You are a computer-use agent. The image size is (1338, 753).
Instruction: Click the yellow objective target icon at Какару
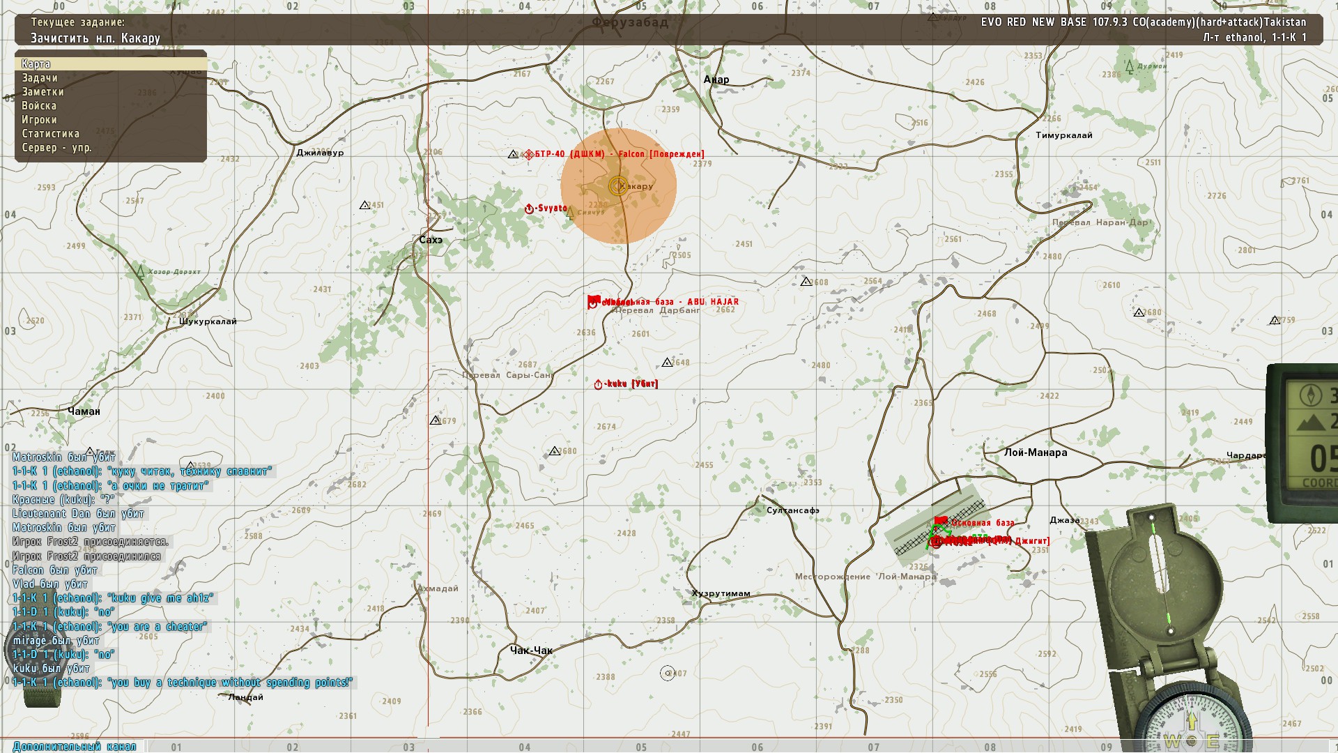pos(617,186)
